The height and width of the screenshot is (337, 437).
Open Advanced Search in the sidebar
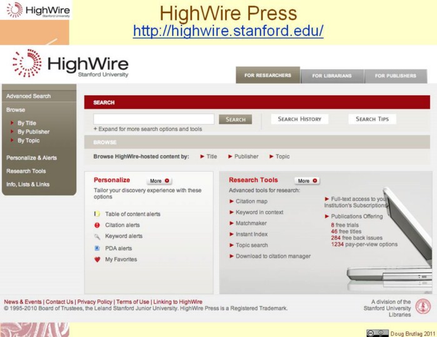point(29,96)
